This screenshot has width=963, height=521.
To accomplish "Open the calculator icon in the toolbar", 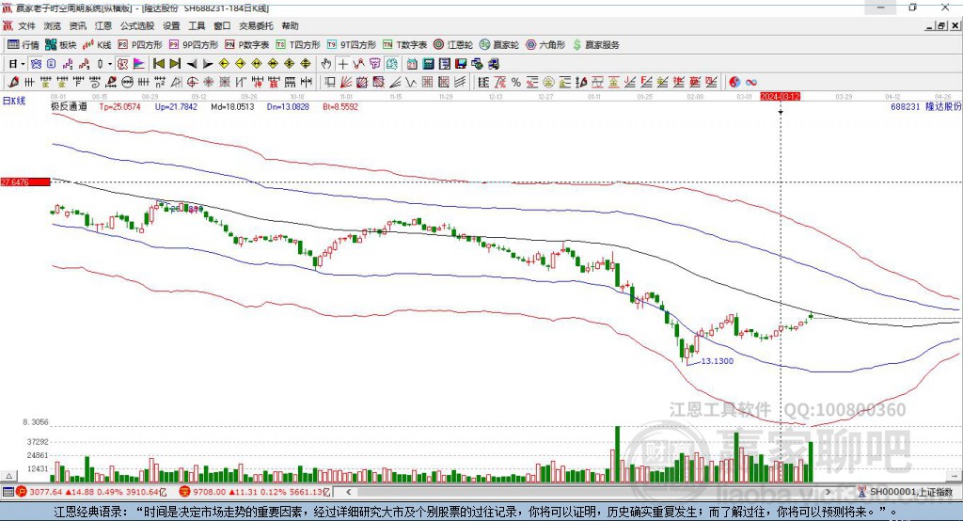I will (x=428, y=64).
